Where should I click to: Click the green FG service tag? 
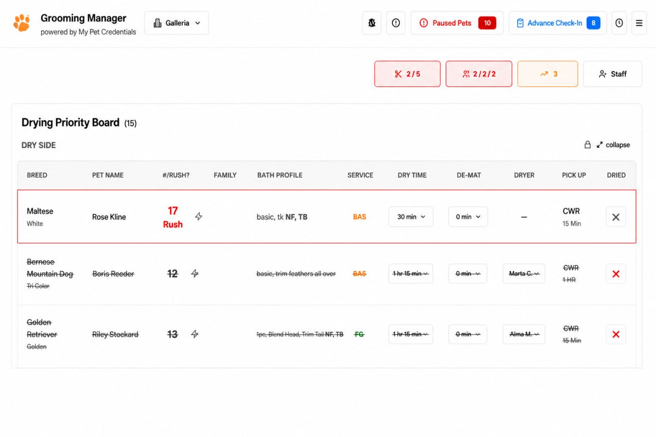[359, 334]
